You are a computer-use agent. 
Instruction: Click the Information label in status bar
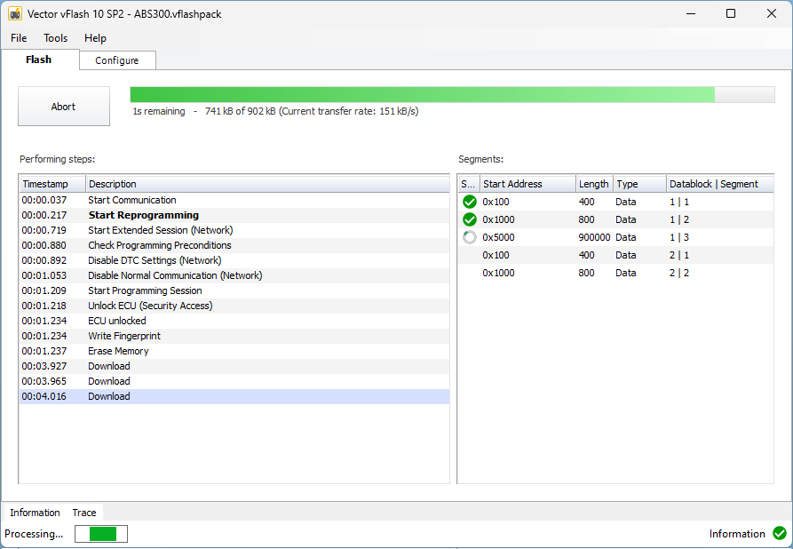[x=737, y=534]
